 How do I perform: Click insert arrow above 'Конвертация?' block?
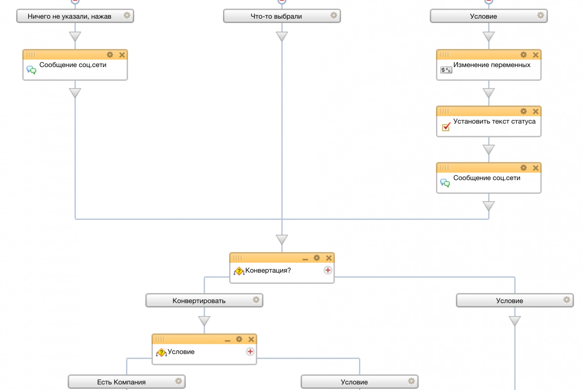click(282, 240)
